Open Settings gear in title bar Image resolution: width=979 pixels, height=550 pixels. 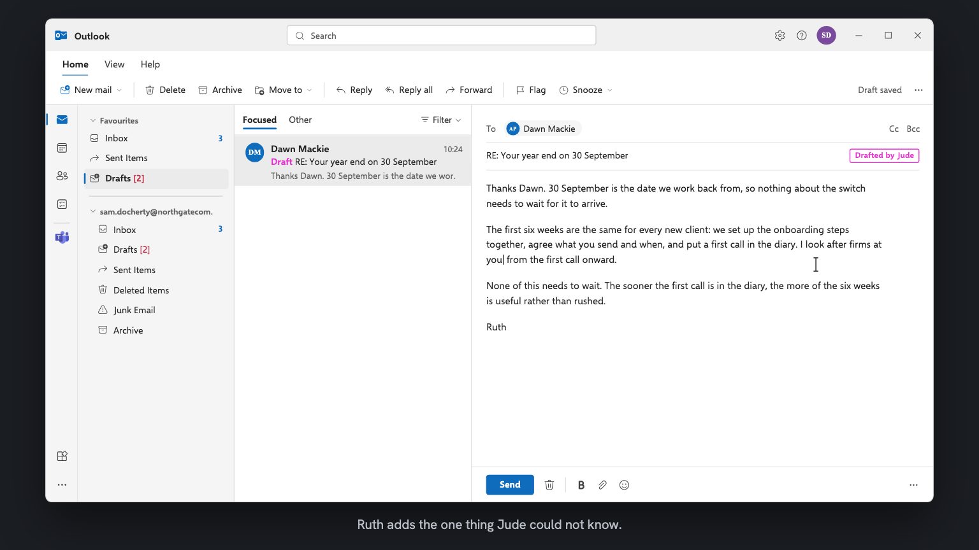coord(780,36)
